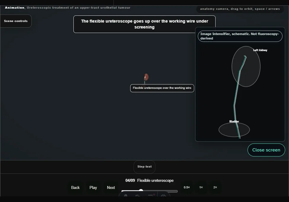Click the 04/09 Flexible ureteroscope step title
Viewport: 289px width, 202px height.
pyautogui.click(x=150, y=181)
